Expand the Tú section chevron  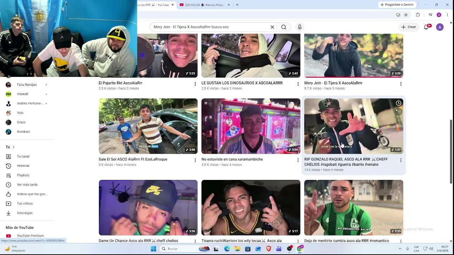click(13, 147)
